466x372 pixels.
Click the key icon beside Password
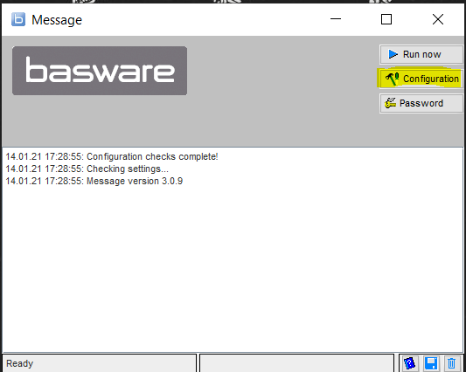click(390, 103)
